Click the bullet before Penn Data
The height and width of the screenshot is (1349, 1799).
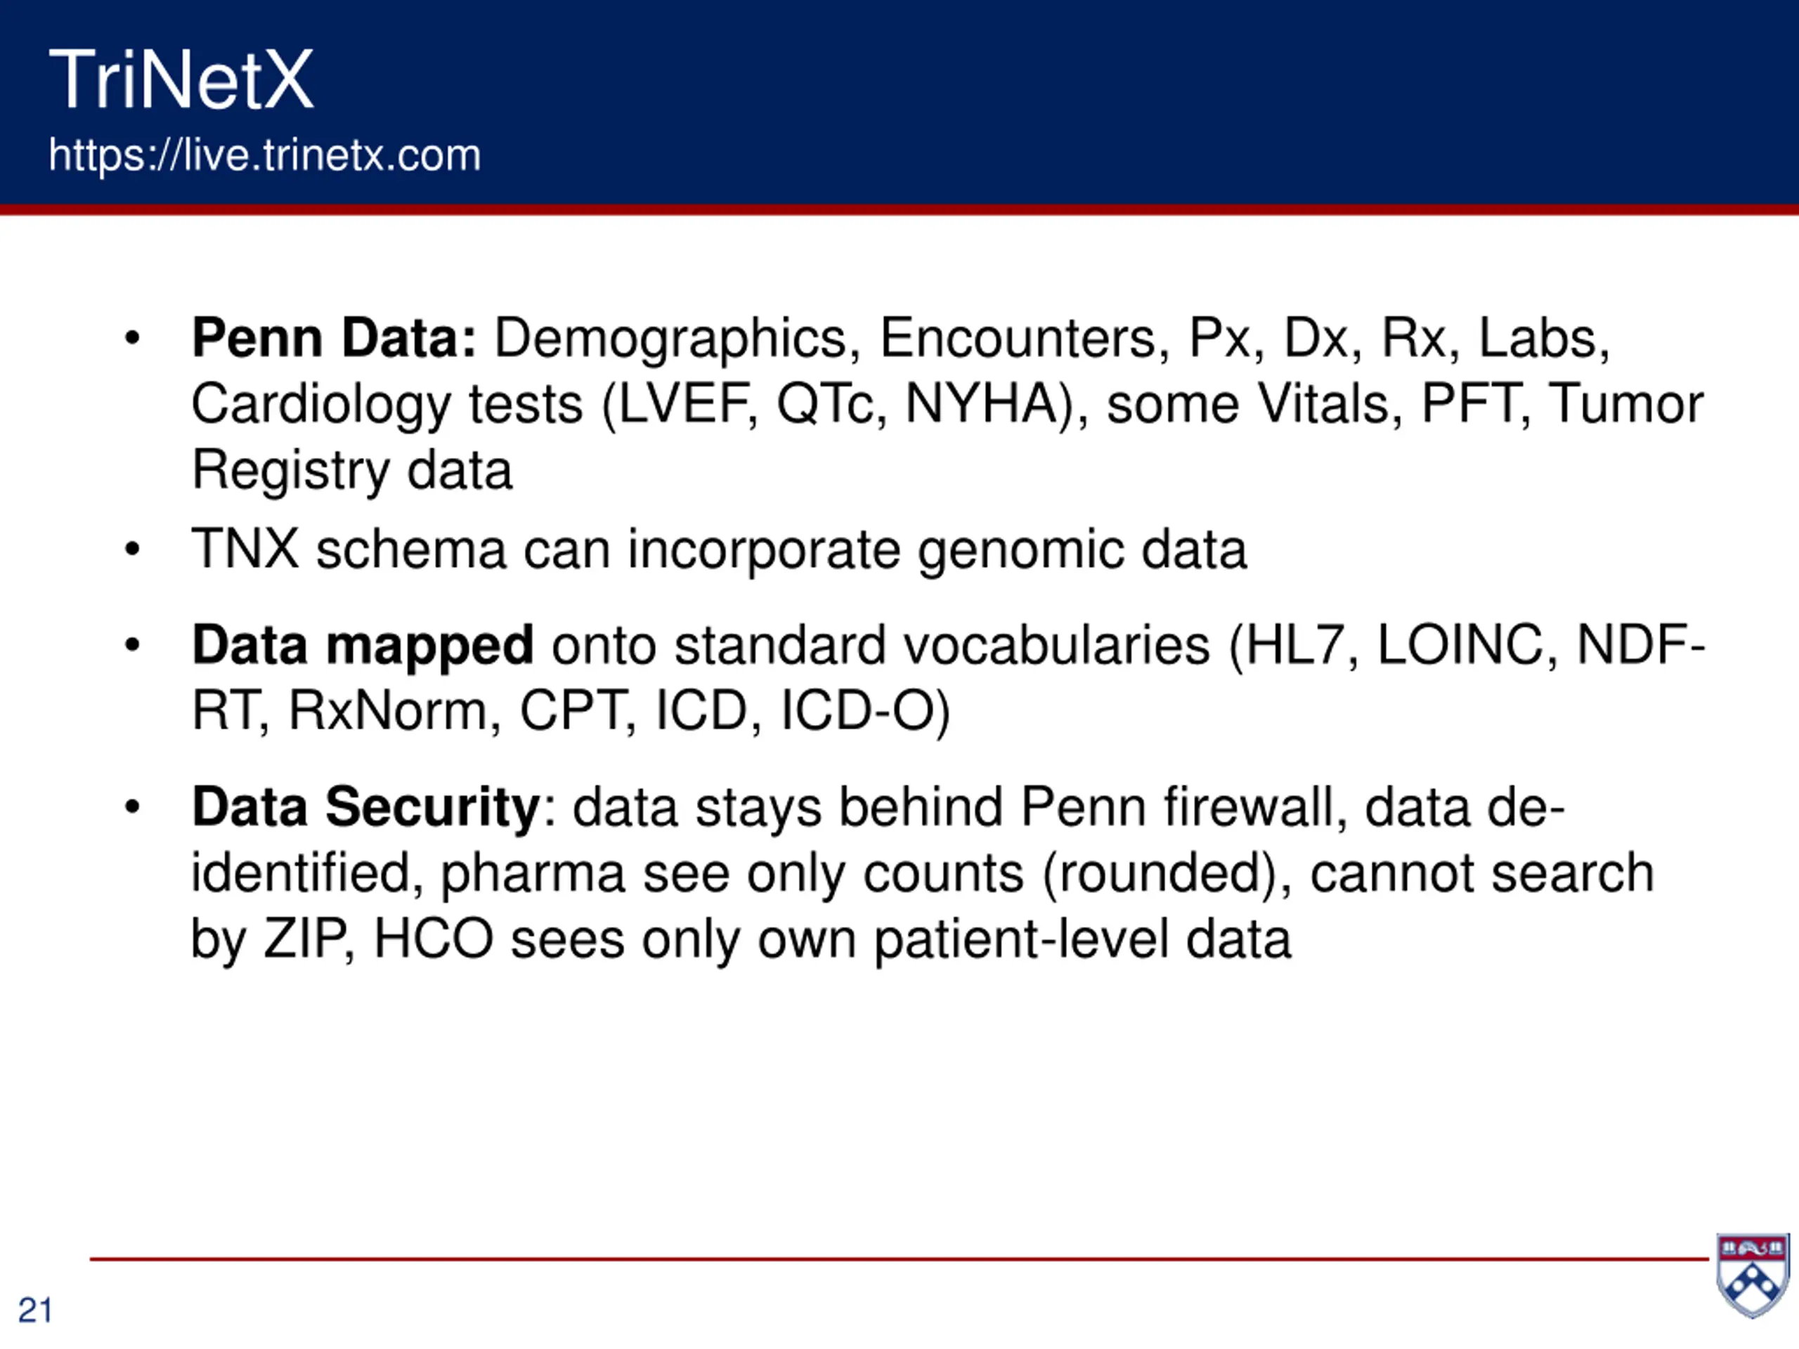(x=131, y=337)
